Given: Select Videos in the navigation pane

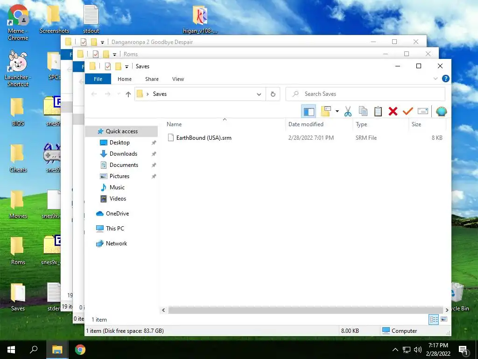Looking at the screenshot, I should tap(118, 199).
